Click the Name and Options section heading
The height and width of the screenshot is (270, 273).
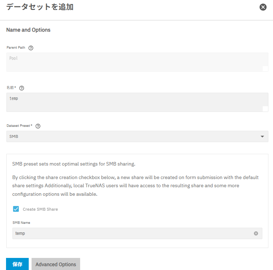click(x=28, y=30)
